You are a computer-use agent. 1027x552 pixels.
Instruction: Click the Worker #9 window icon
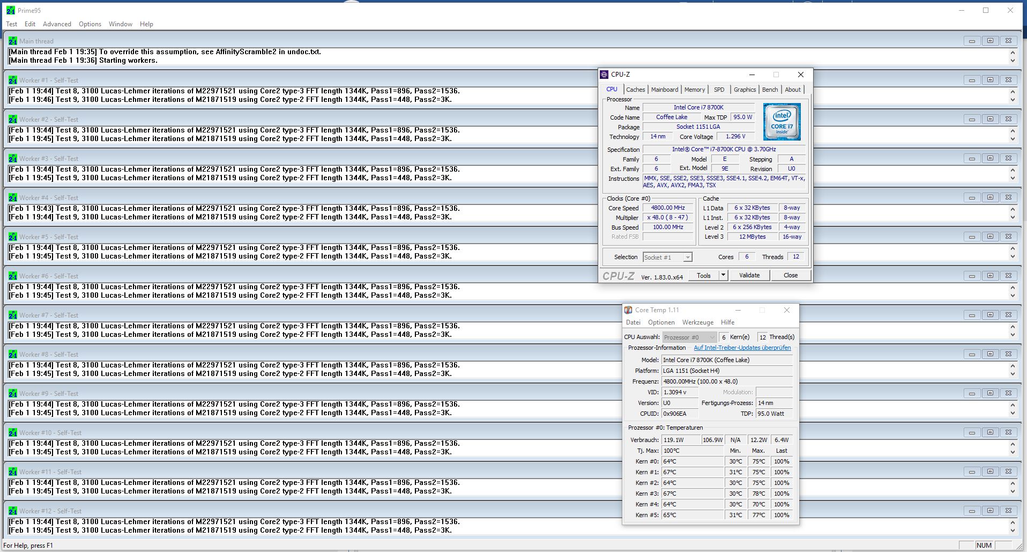pos(13,393)
